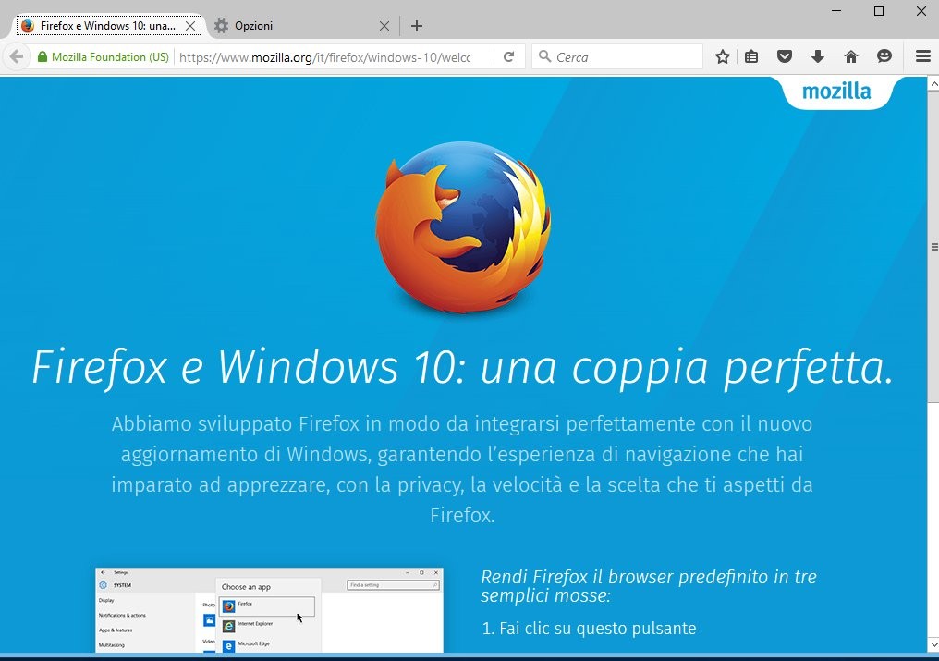939x661 pixels.
Task: Open a new tab with plus button
Action: pos(417,26)
